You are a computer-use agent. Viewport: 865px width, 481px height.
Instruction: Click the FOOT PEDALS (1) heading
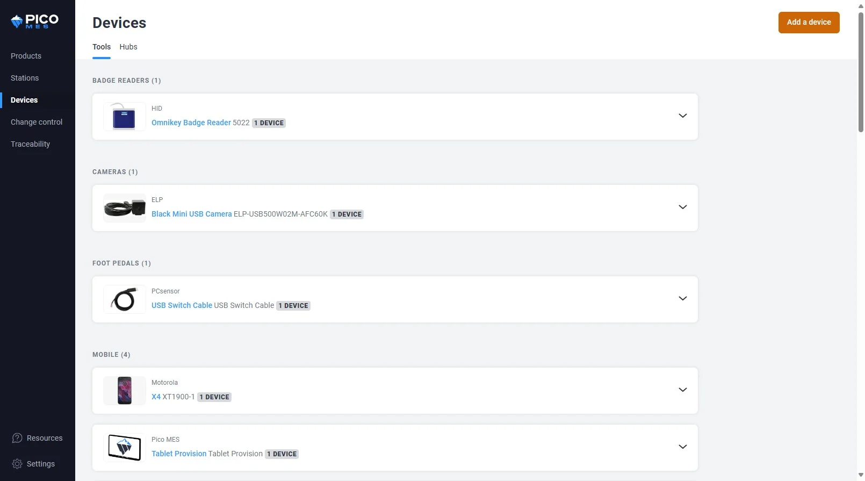click(121, 263)
